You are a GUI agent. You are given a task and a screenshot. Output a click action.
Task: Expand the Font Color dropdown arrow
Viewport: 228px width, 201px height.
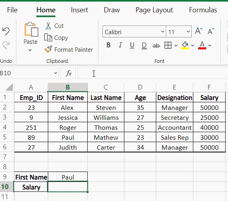click(x=210, y=46)
